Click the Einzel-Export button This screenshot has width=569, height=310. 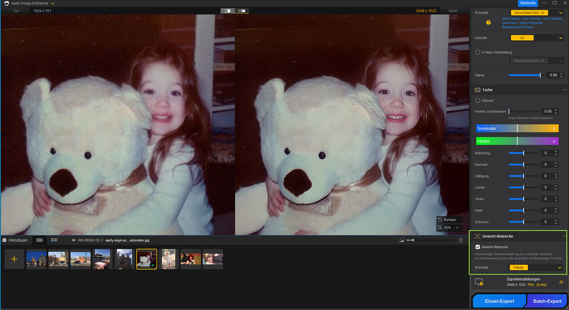click(499, 301)
